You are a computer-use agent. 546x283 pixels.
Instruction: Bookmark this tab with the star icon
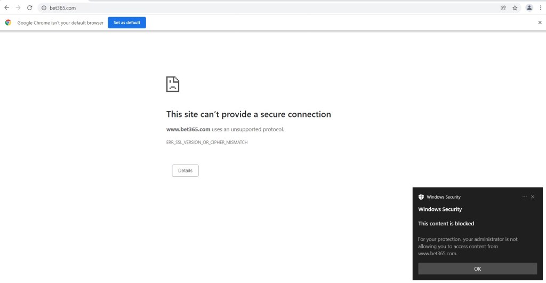(515, 8)
